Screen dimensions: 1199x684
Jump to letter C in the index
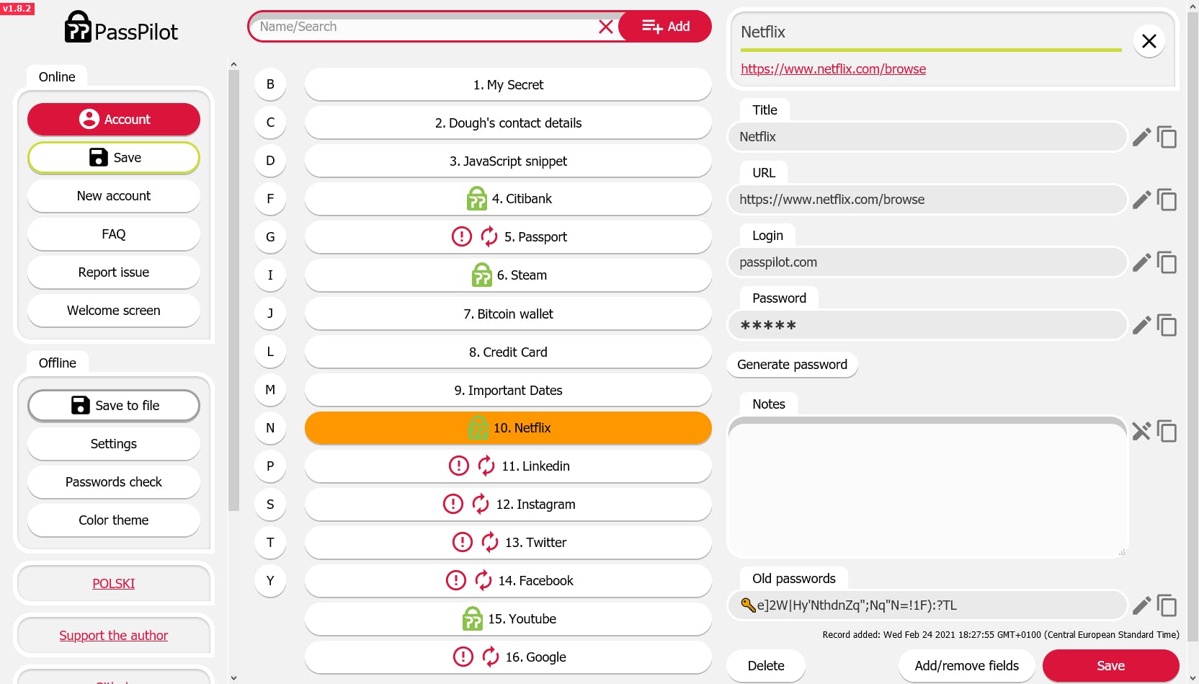pos(270,123)
